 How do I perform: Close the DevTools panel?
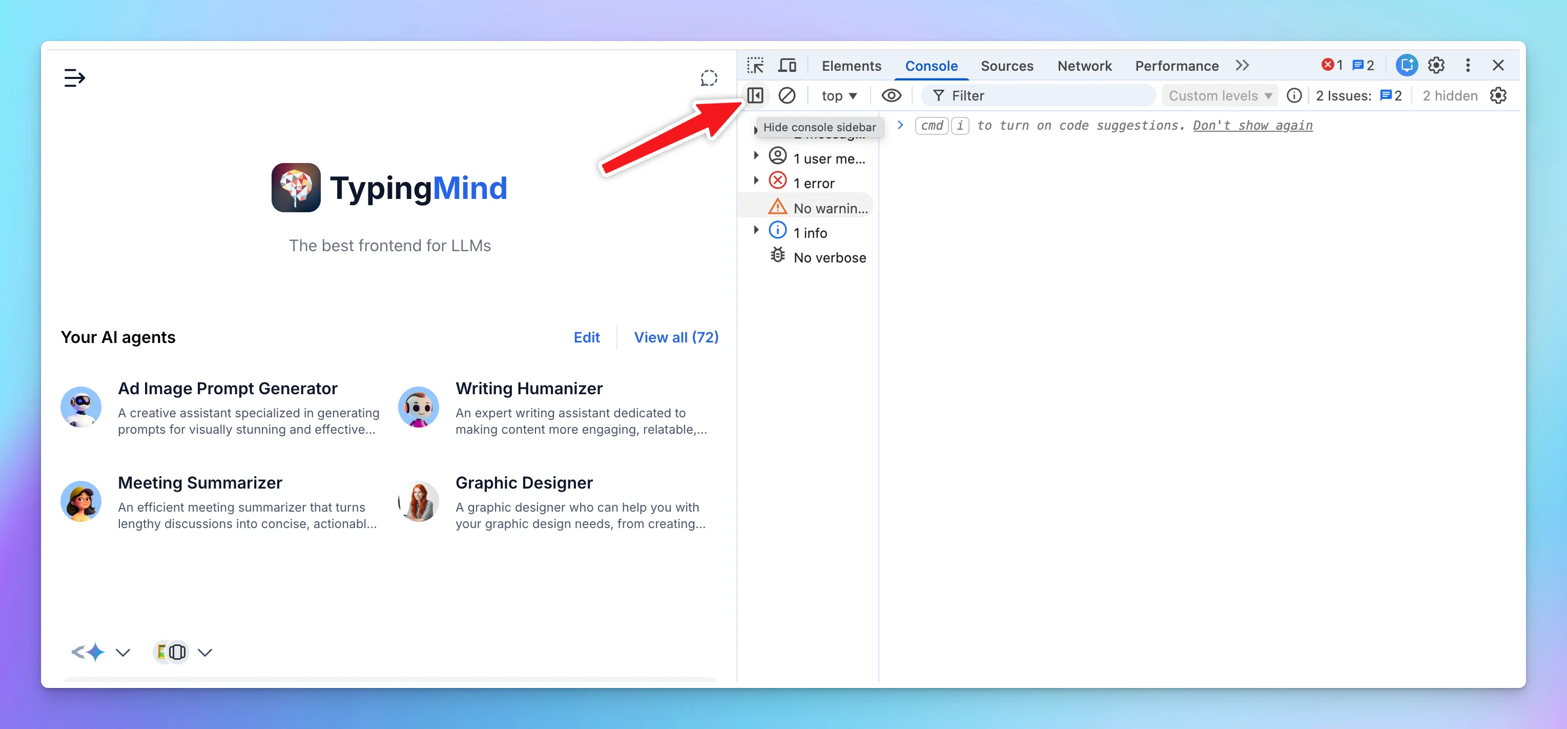point(1498,65)
